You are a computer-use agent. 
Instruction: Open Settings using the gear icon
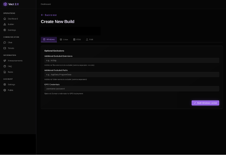(x=5, y=85)
